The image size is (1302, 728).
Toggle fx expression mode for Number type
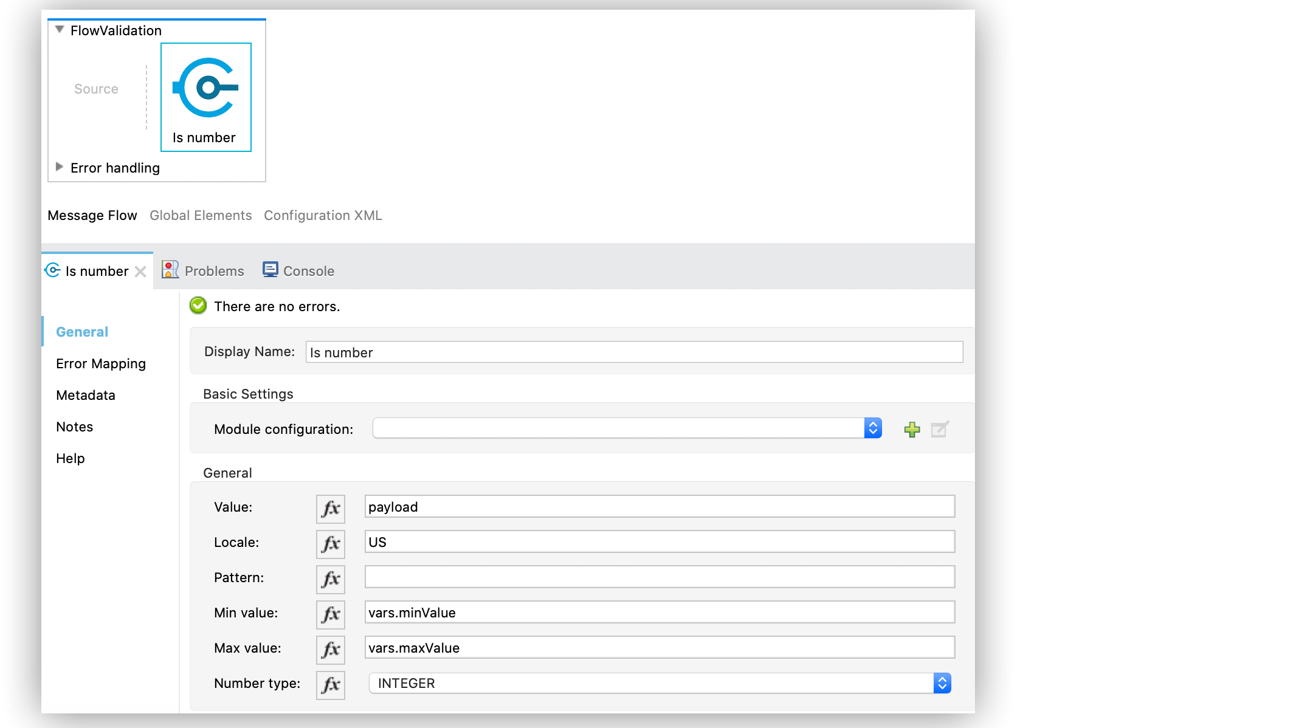coord(330,684)
